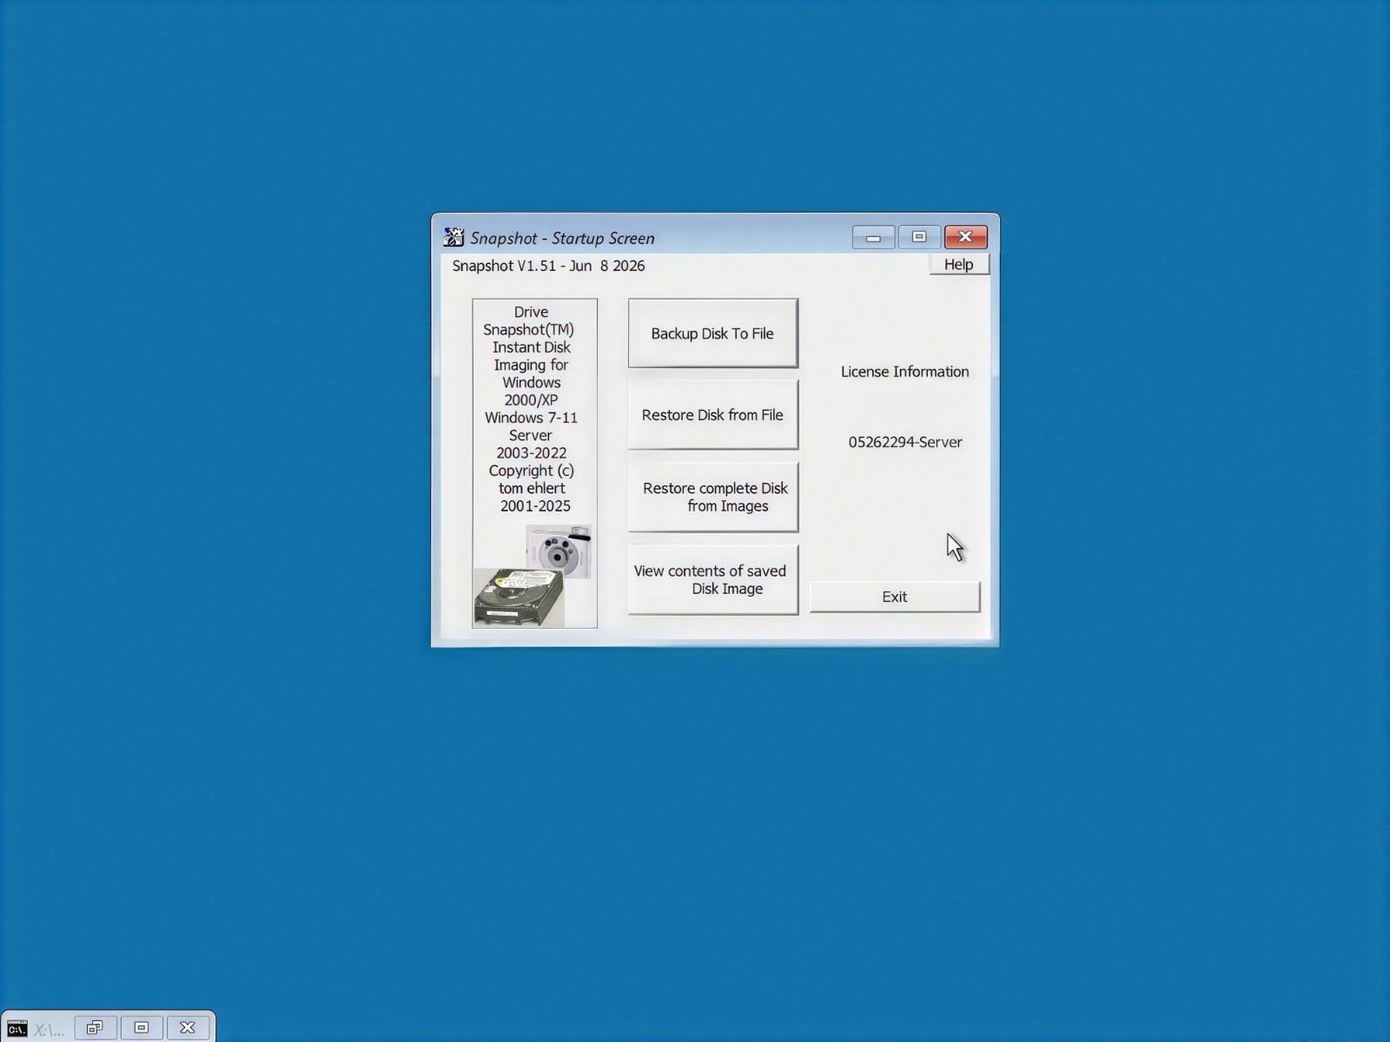Click the hard disk drive picture
Viewport: 1390px width, 1042px height.
click(519, 598)
